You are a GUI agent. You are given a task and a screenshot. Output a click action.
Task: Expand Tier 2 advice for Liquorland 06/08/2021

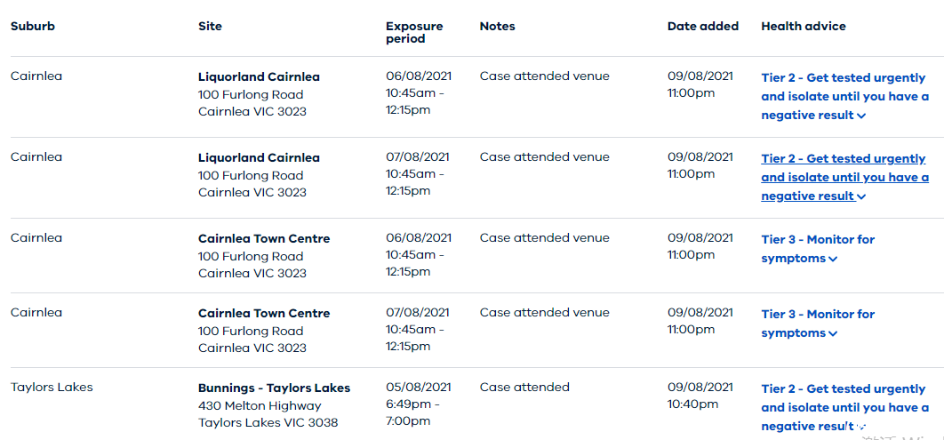844,96
